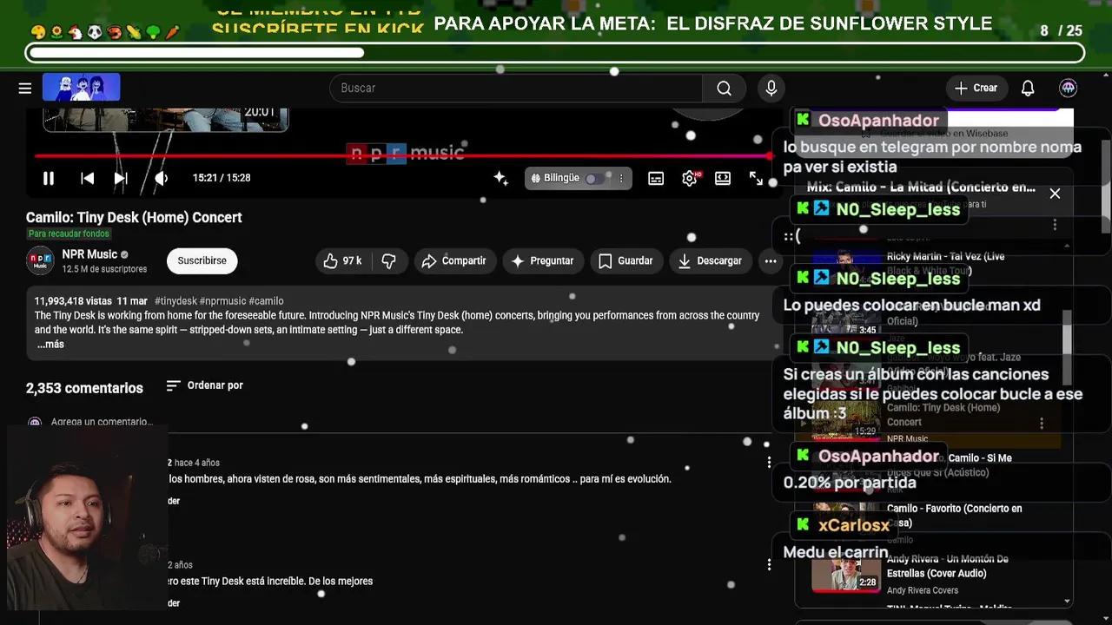This screenshot has width=1112, height=625.
Task: Open the YouTube hamburger guide menu
Action: (25, 88)
